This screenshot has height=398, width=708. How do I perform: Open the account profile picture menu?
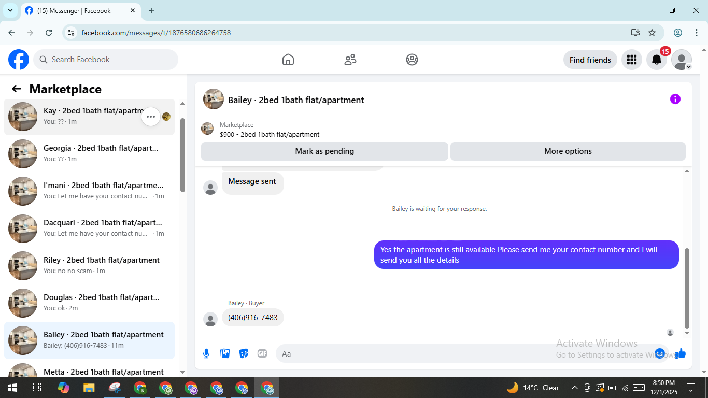(682, 60)
